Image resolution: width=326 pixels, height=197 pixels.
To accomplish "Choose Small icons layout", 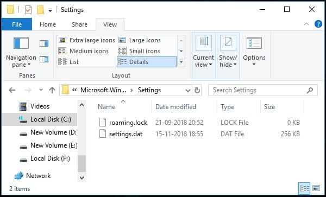I will click(x=139, y=51).
